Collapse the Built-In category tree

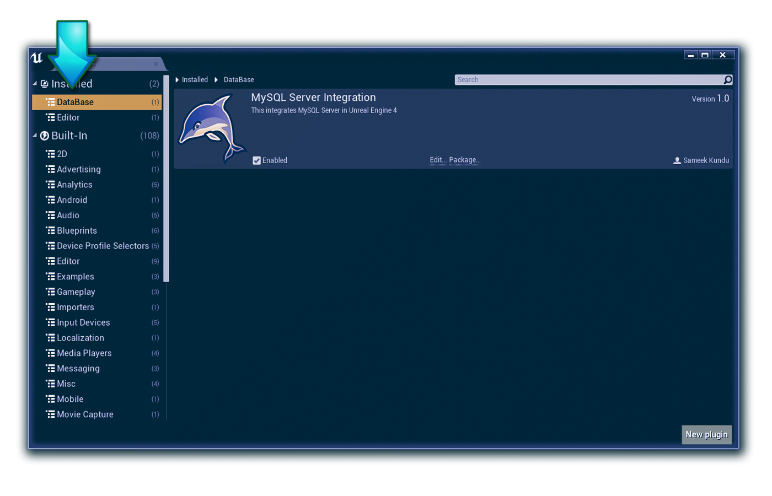[x=35, y=136]
